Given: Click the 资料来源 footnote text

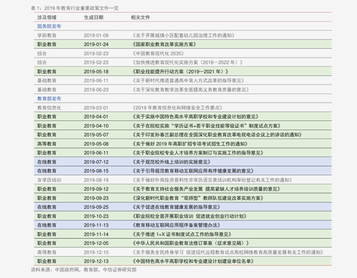Looking at the screenshot, I should point(83,270).
